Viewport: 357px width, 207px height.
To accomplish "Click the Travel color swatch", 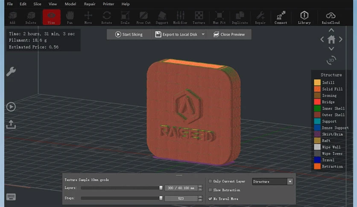I will click(x=317, y=160).
